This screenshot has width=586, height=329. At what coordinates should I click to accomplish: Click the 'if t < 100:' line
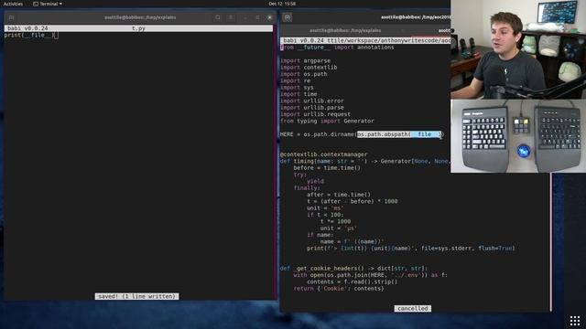coord(325,215)
